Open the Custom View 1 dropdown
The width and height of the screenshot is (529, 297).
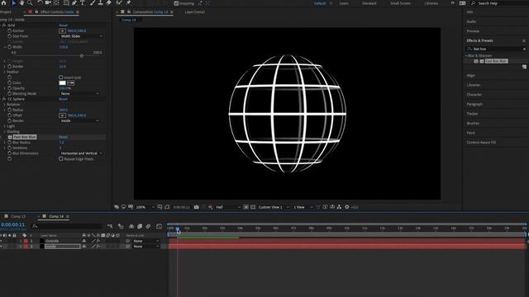tap(274, 207)
